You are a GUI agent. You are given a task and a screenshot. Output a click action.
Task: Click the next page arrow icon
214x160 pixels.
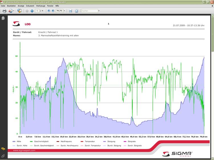pyautogui.click(x=32, y=11)
